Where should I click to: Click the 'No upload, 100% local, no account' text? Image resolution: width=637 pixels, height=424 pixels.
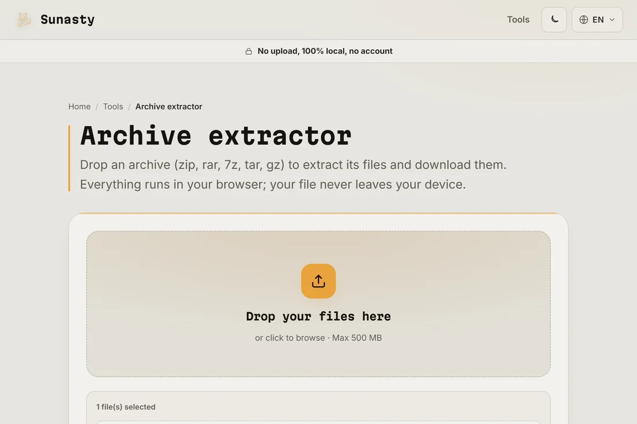point(325,51)
